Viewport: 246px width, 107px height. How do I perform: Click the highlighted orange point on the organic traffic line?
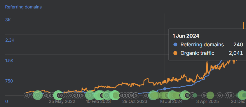165,82
